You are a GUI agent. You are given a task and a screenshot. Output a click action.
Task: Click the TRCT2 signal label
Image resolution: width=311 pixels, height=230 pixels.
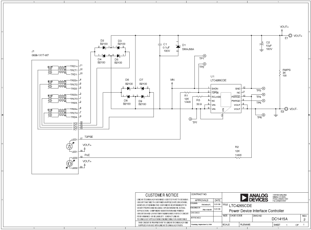click(x=74, y=84)
